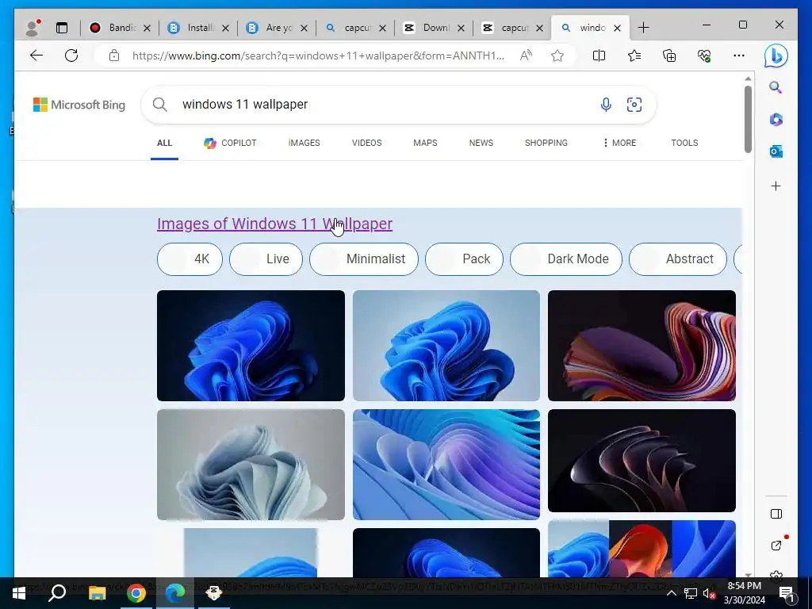The image size is (812, 609).
Task: Show hidden system tray icons chevron
Action: coord(671,593)
